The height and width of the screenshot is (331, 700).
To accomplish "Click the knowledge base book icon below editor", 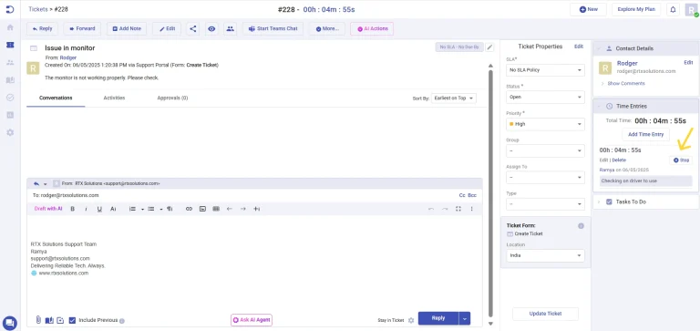I will (49, 320).
